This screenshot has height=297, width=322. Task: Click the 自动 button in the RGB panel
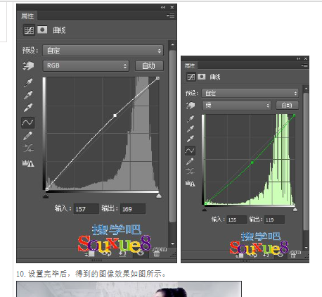[149, 65]
